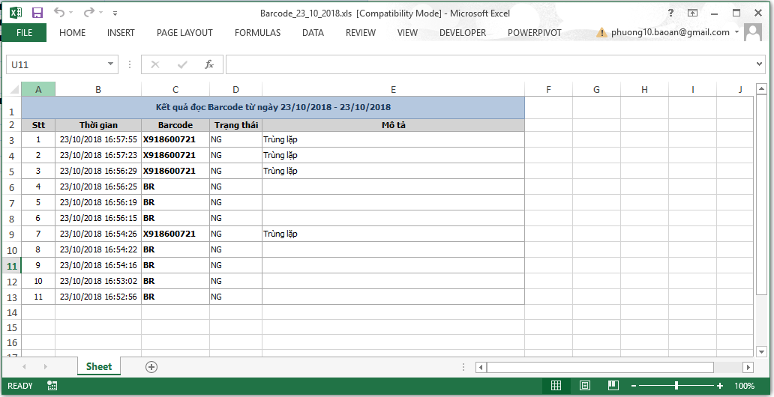The width and height of the screenshot is (774, 397).
Task: Click the Save icon in Quick Access Toolbar
Action: click(37, 13)
